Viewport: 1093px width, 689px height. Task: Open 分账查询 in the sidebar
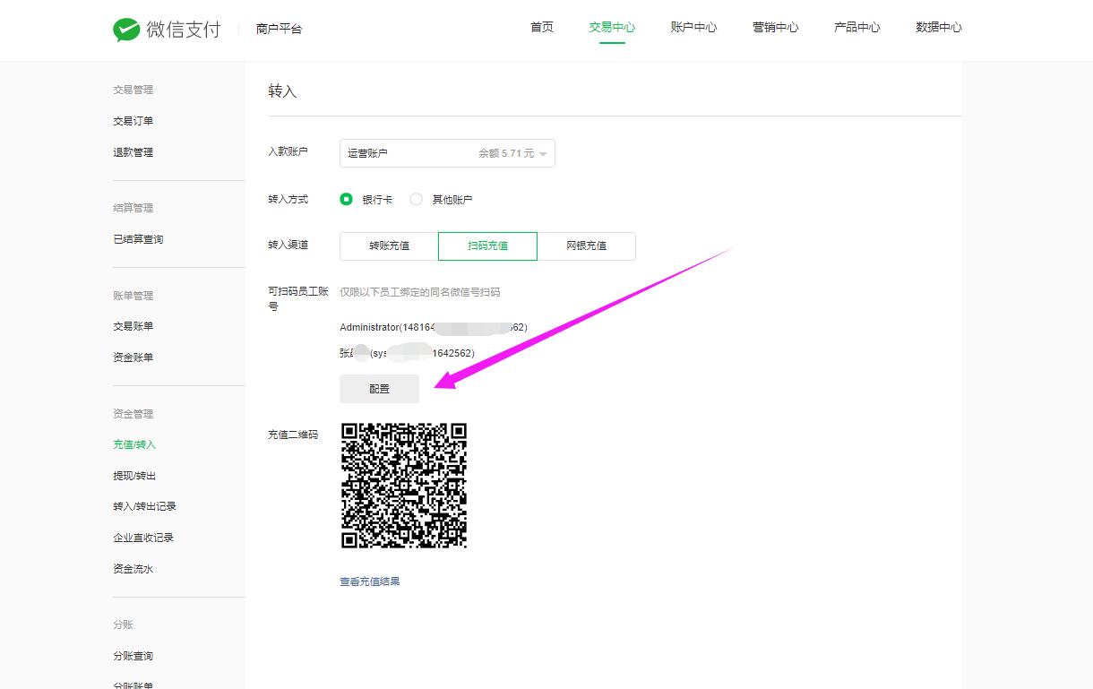(x=133, y=655)
